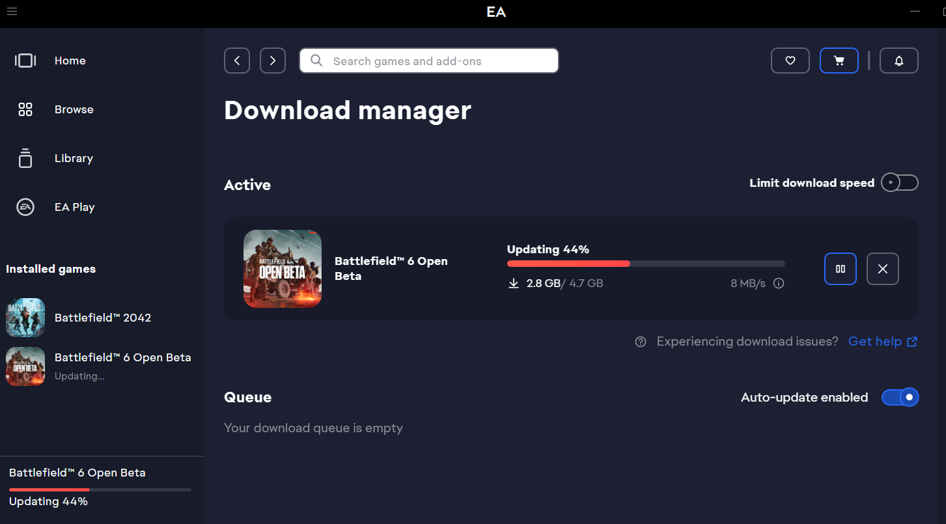This screenshot has height=524, width=946.
Task: Open the hamburger menu icon
Action: click(12, 11)
